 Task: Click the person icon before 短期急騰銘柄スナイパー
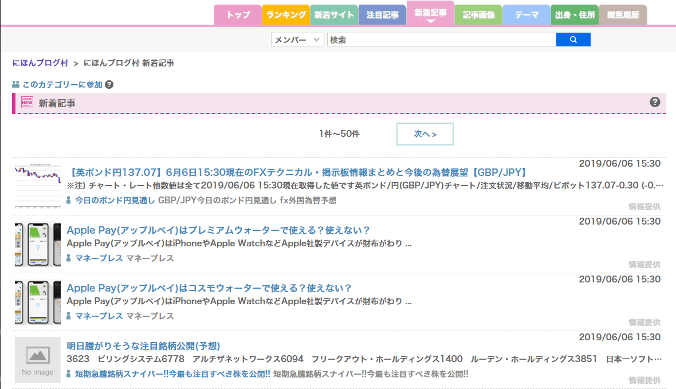point(69,374)
